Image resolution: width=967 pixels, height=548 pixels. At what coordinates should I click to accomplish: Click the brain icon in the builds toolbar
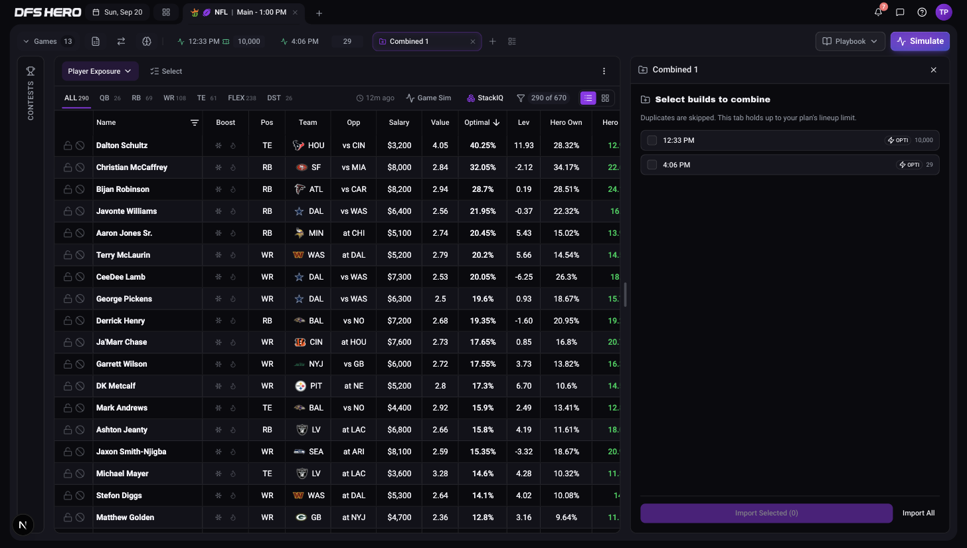click(147, 41)
